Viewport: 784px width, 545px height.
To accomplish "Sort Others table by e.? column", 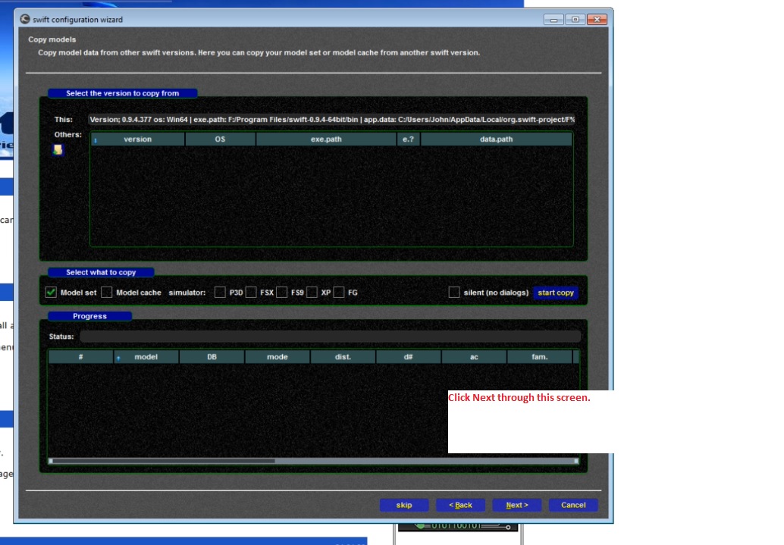I will click(408, 139).
